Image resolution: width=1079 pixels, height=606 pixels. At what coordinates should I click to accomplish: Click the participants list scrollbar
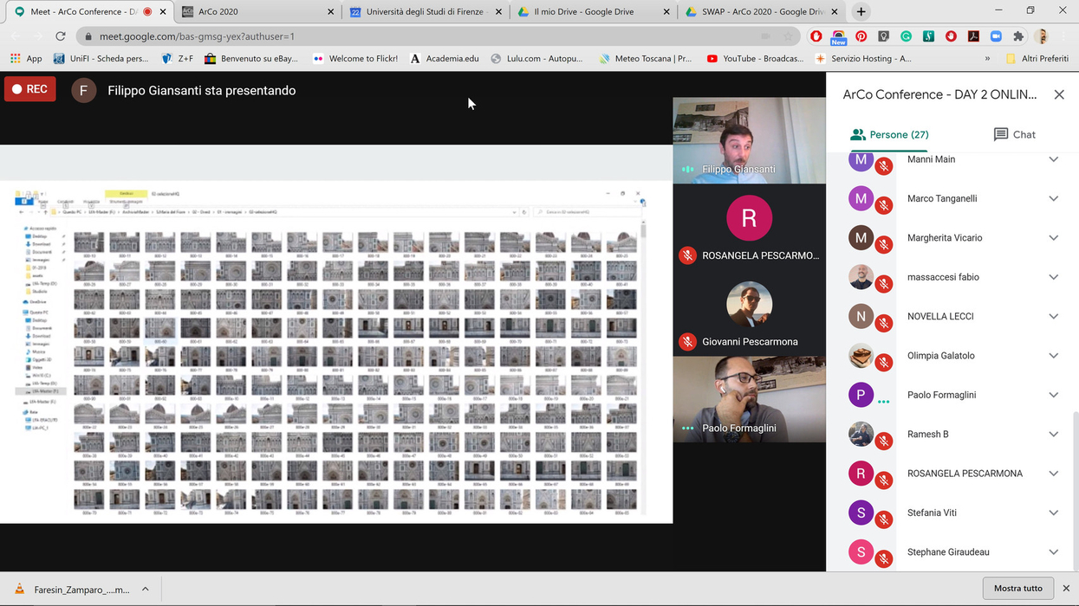tap(1075, 485)
